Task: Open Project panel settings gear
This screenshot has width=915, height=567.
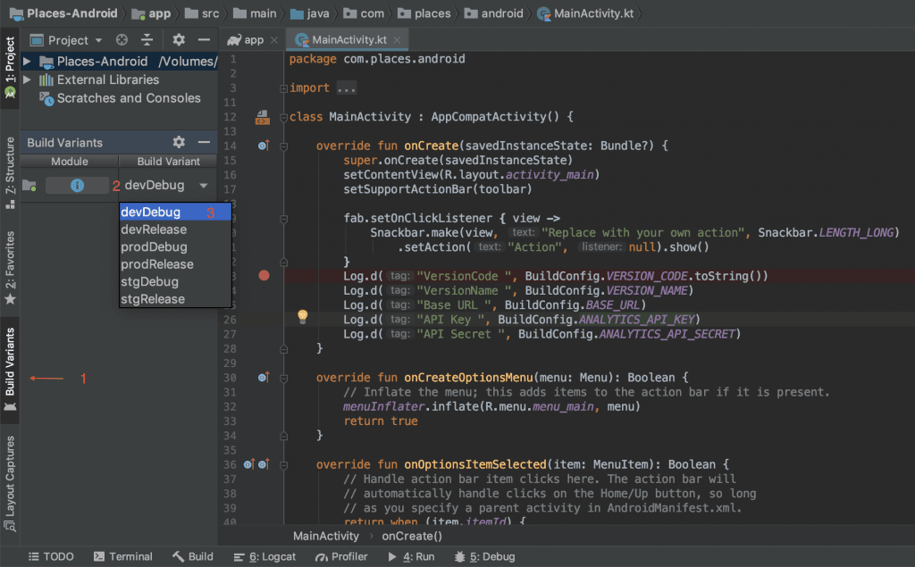Action: (179, 39)
